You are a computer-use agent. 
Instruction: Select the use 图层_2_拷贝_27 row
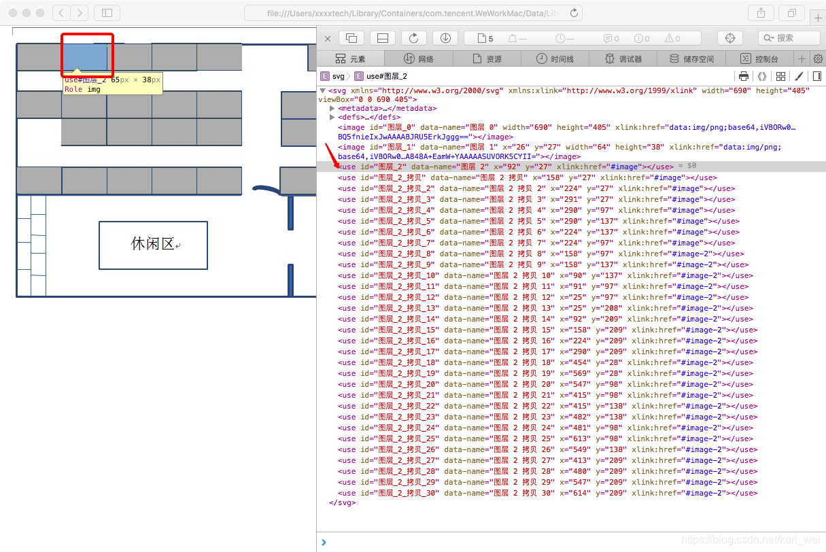click(x=571, y=460)
